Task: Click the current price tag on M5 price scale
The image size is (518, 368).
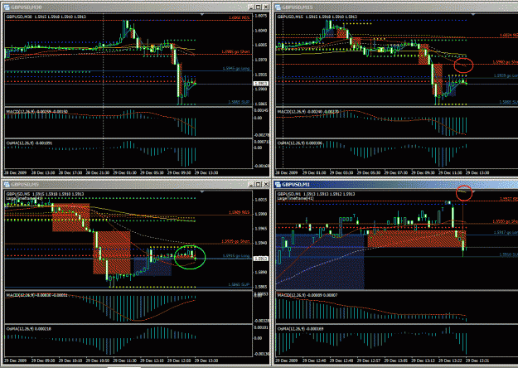Action: 260,259
